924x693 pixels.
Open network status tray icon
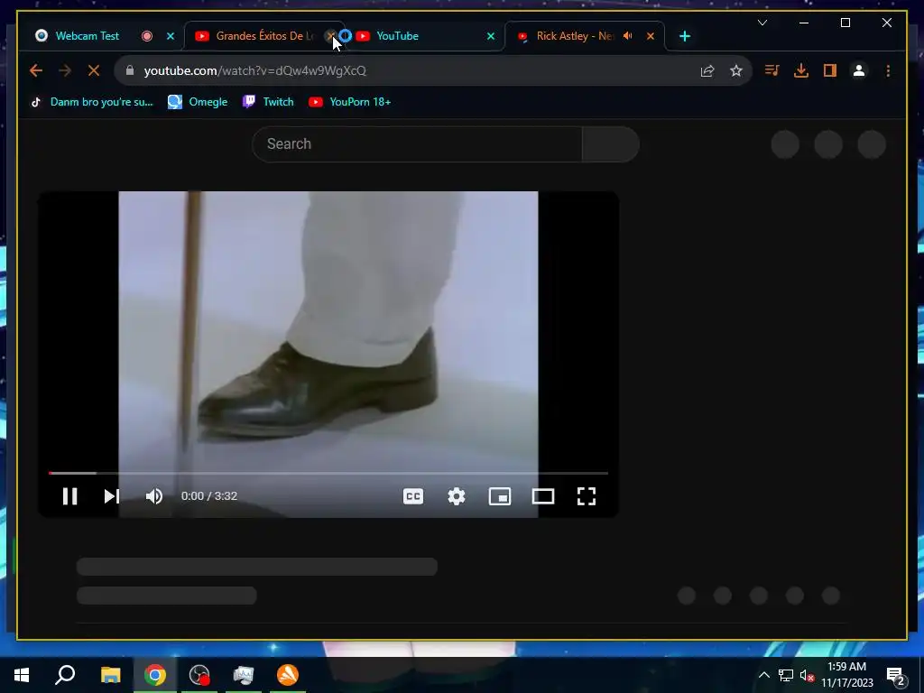click(786, 675)
